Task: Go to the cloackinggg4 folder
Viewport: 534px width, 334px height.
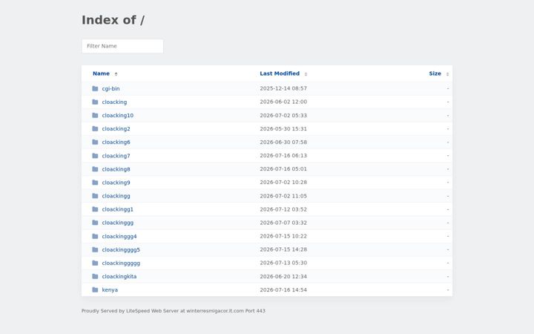Action: click(x=119, y=236)
